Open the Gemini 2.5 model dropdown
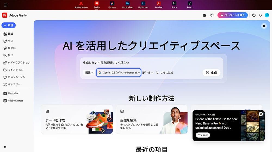272x152 pixels. coord(119,73)
